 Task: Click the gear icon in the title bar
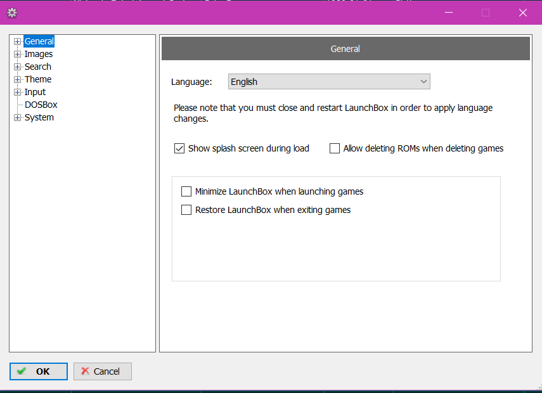(12, 13)
